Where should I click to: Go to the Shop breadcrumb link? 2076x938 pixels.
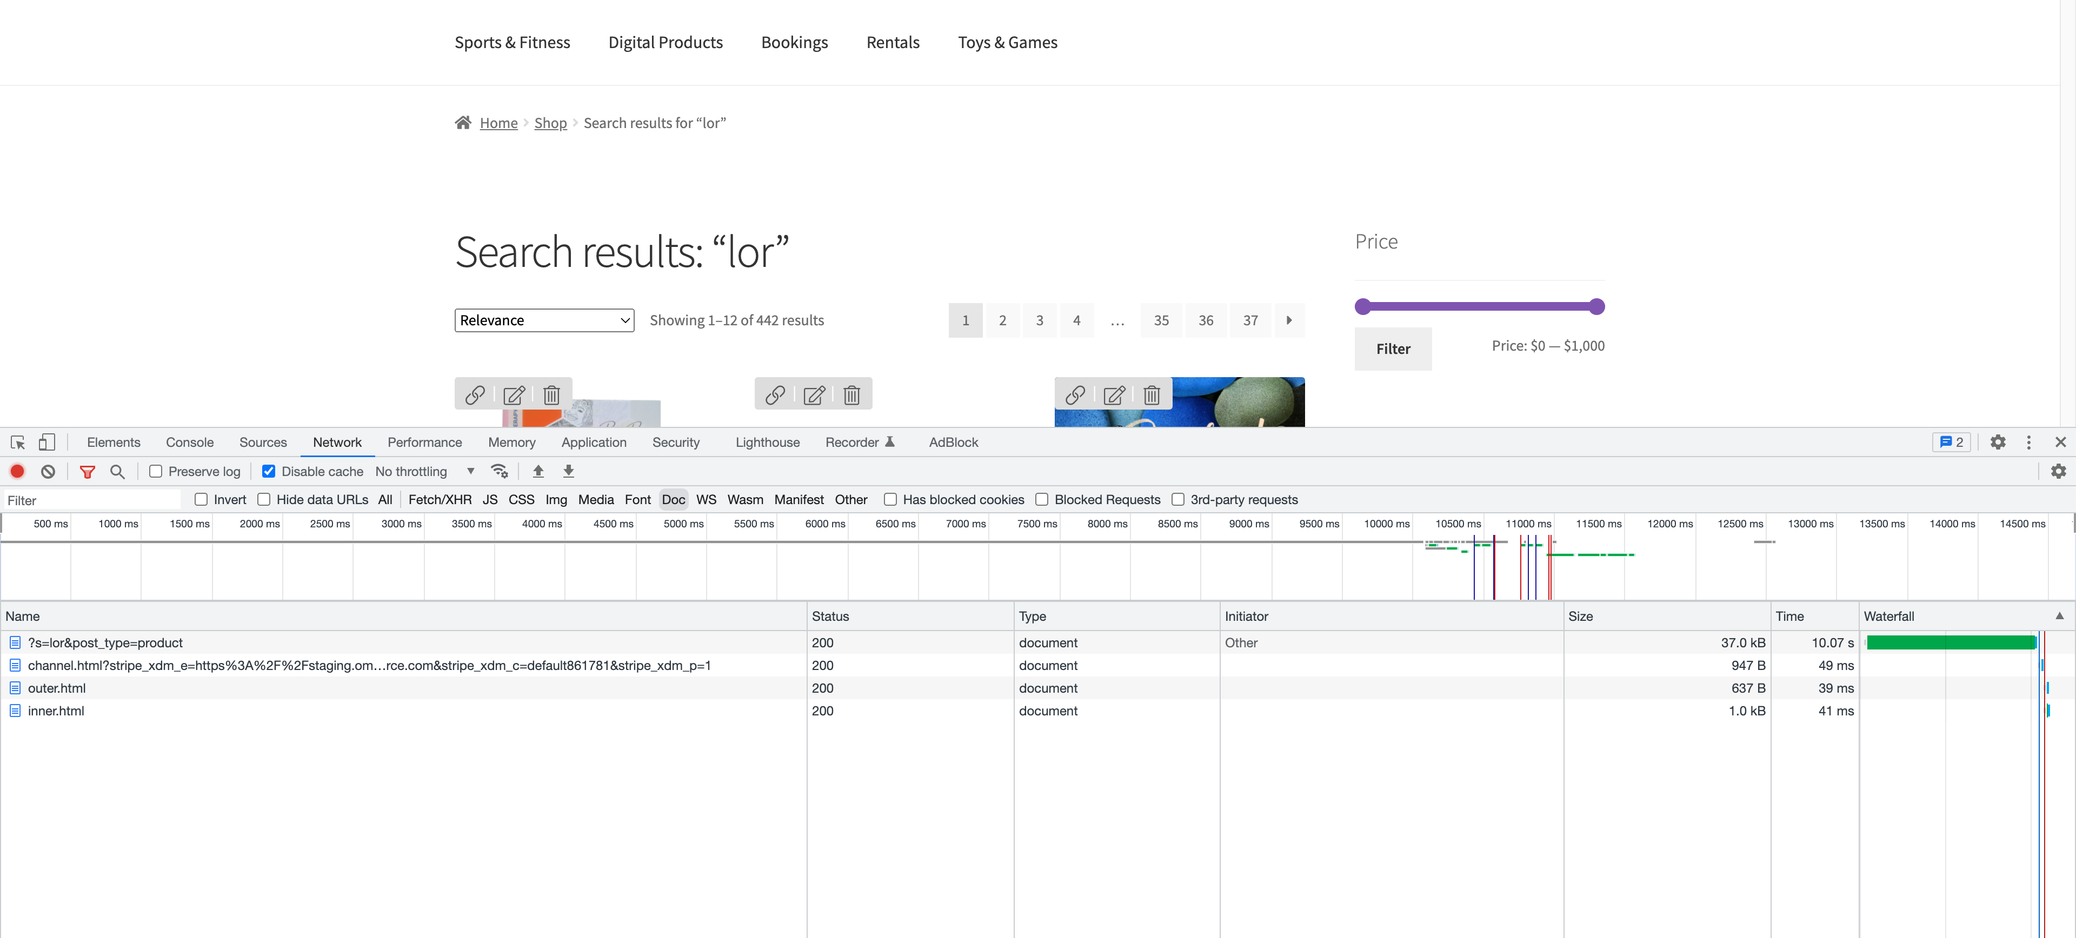[x=550, y=122]
